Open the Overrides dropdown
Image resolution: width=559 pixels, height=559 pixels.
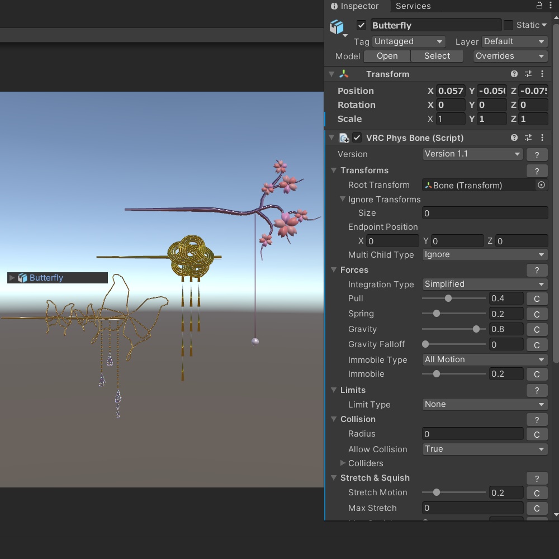point(510,56)
